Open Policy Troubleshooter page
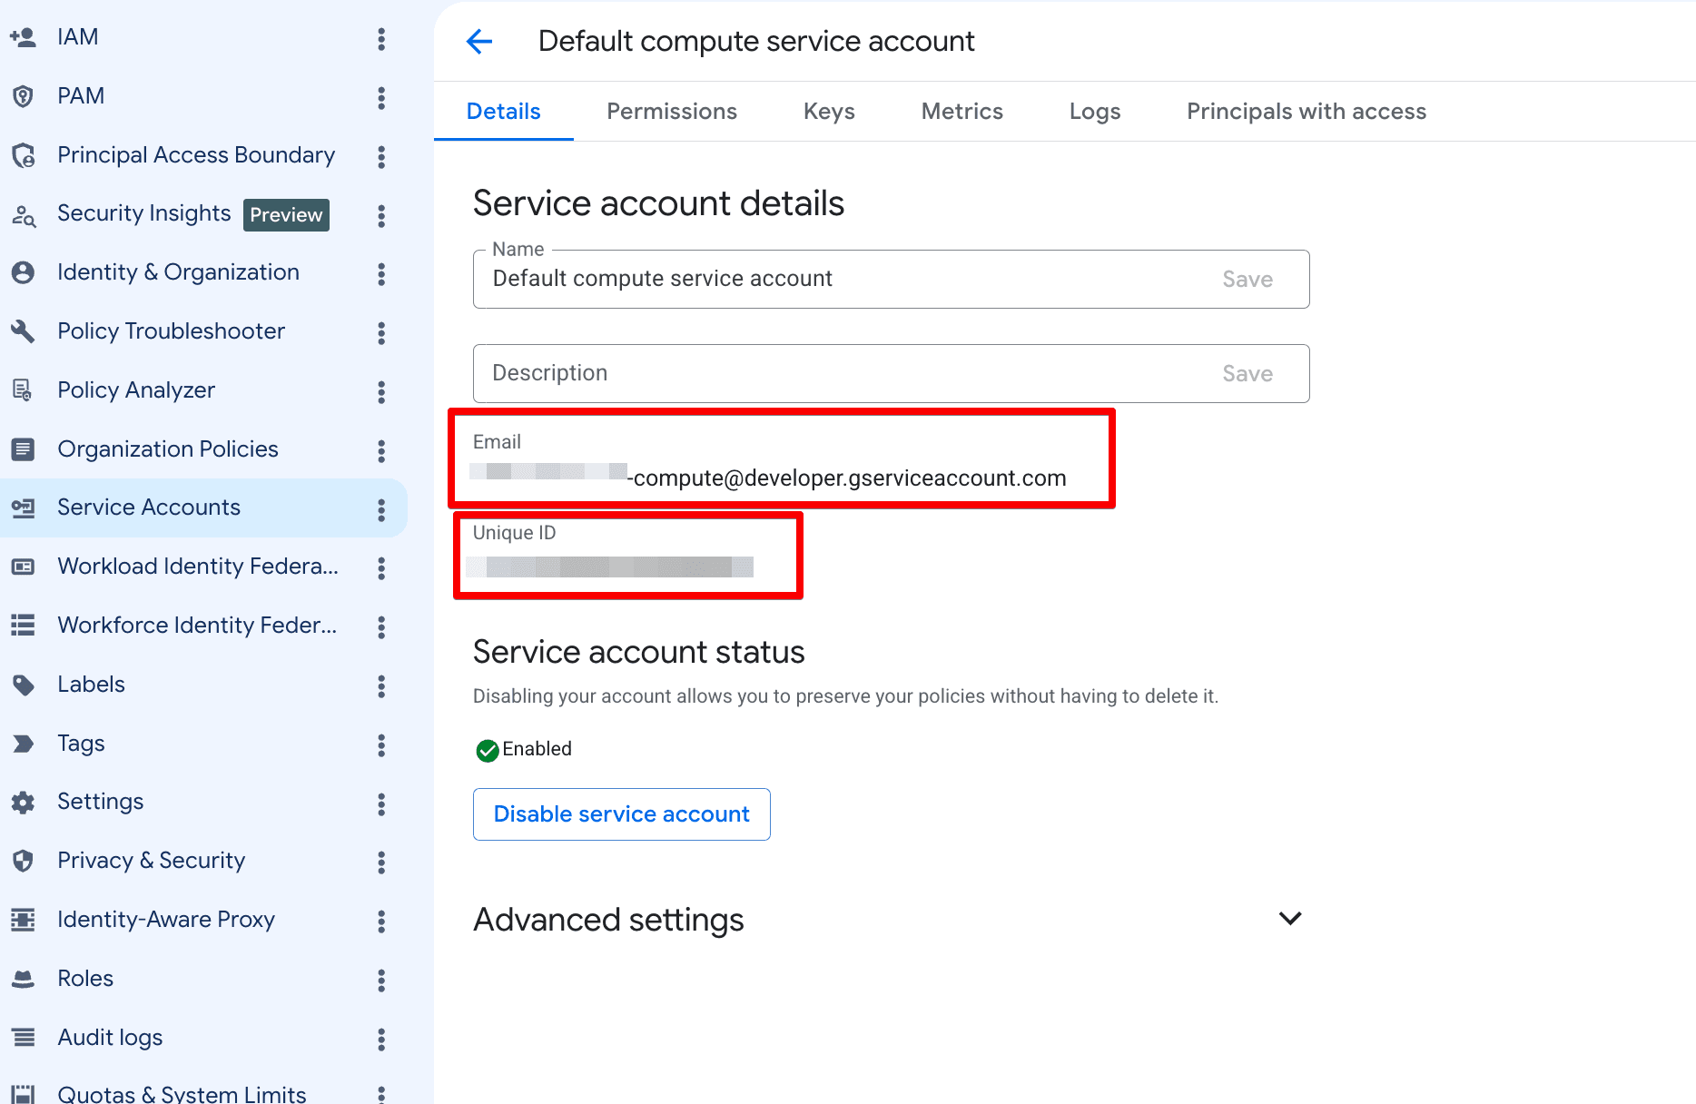Image resolution: width=1696 pixels, height=1104 pixels. [171, 331]
